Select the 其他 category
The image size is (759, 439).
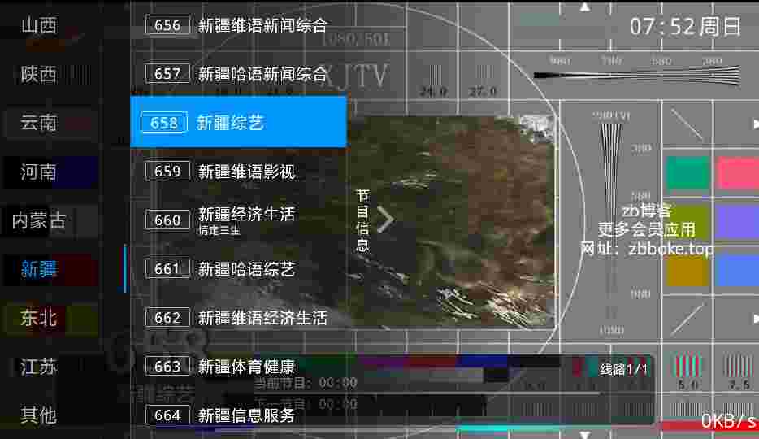tap(39, 415)
